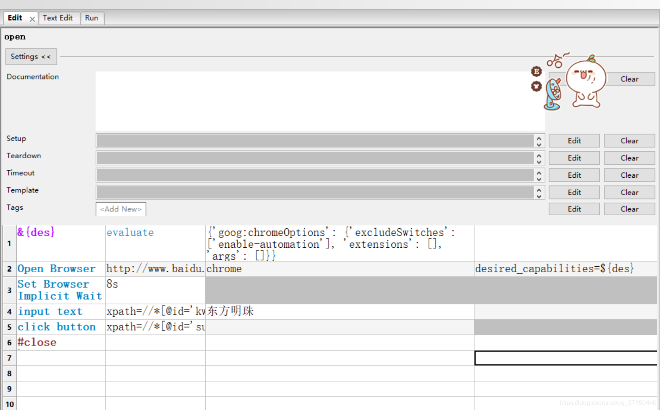
Task: Click the Timeout field spinner control
Action: [x=539, y=175]
